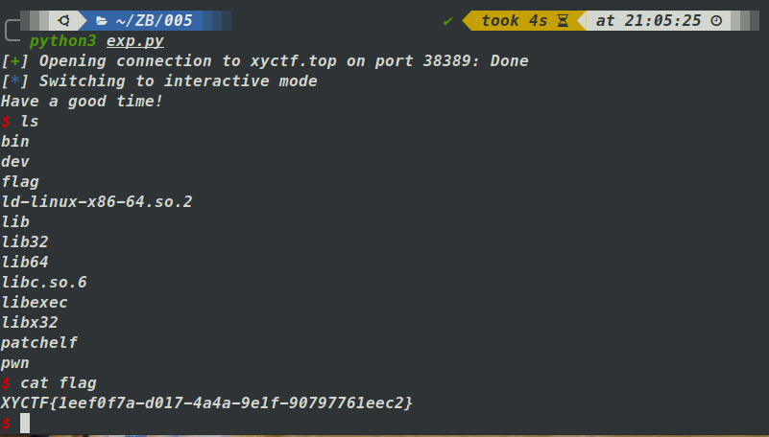Click the python3 command text

pos(63,41)
